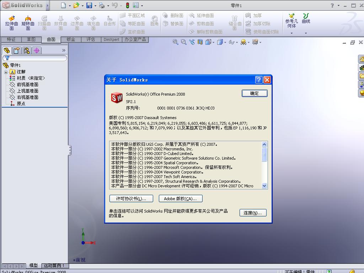Select the 填充曲面 fill surface tool
Screen dimensions: 364x273
pos(93,23)
